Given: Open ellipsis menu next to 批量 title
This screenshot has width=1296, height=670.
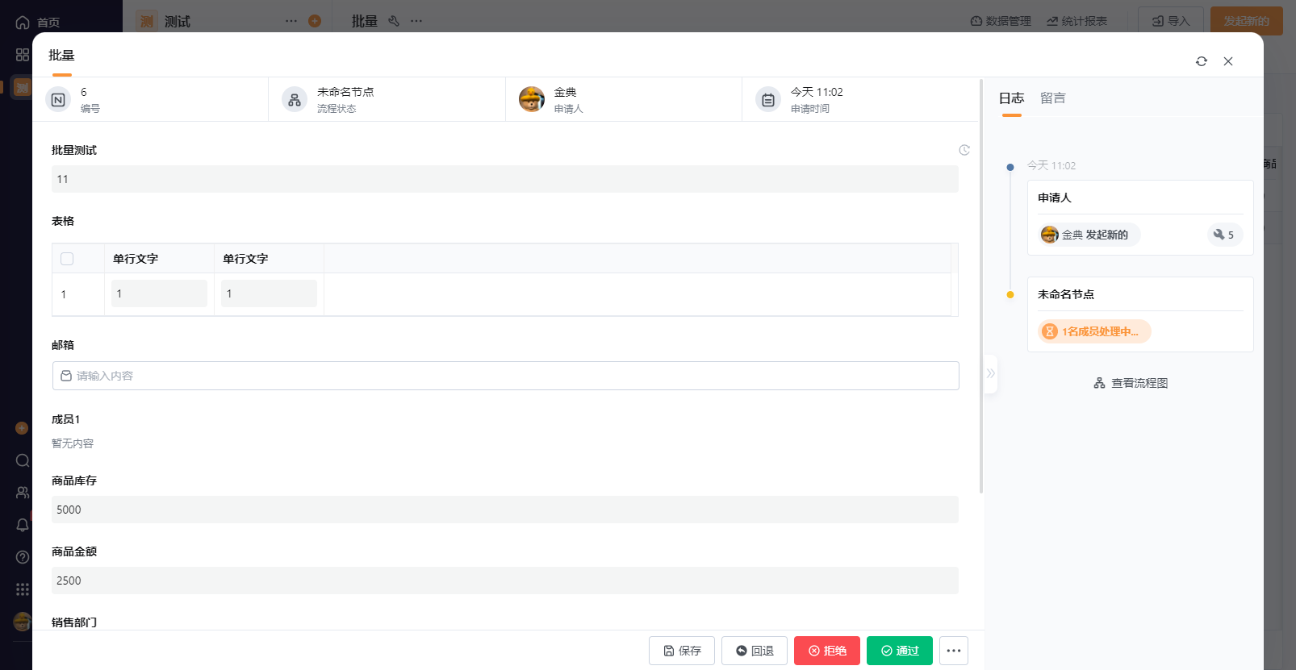Looking at the screenshot, I should click(416, 21).
